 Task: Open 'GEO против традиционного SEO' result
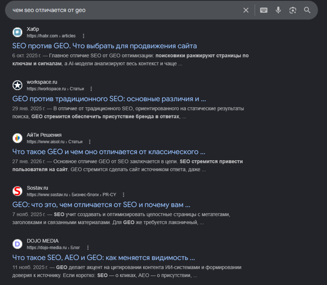click(109, 99)
